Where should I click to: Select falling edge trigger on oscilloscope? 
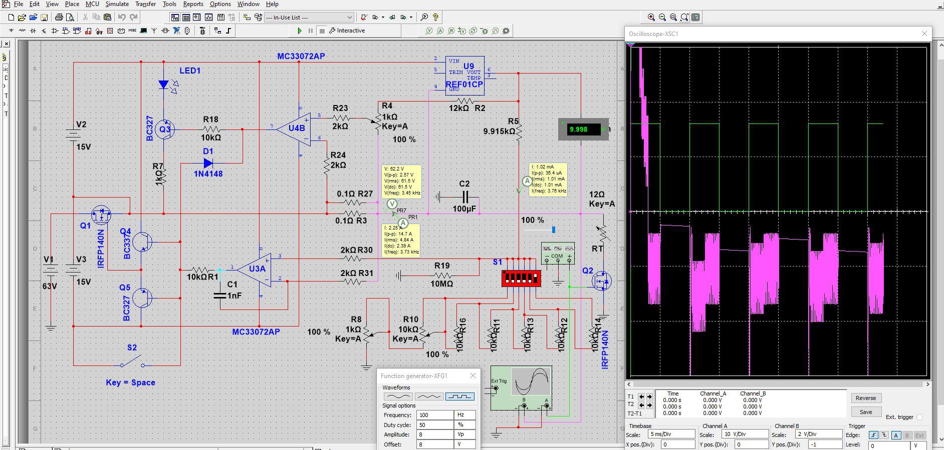(884, 435)
